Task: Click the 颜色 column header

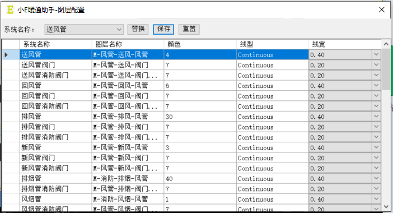Action: (x=200, y=44)
